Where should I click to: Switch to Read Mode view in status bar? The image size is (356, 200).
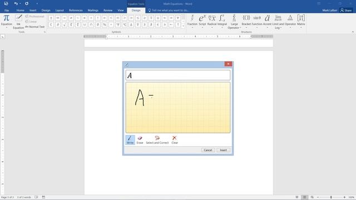[297, 197]
